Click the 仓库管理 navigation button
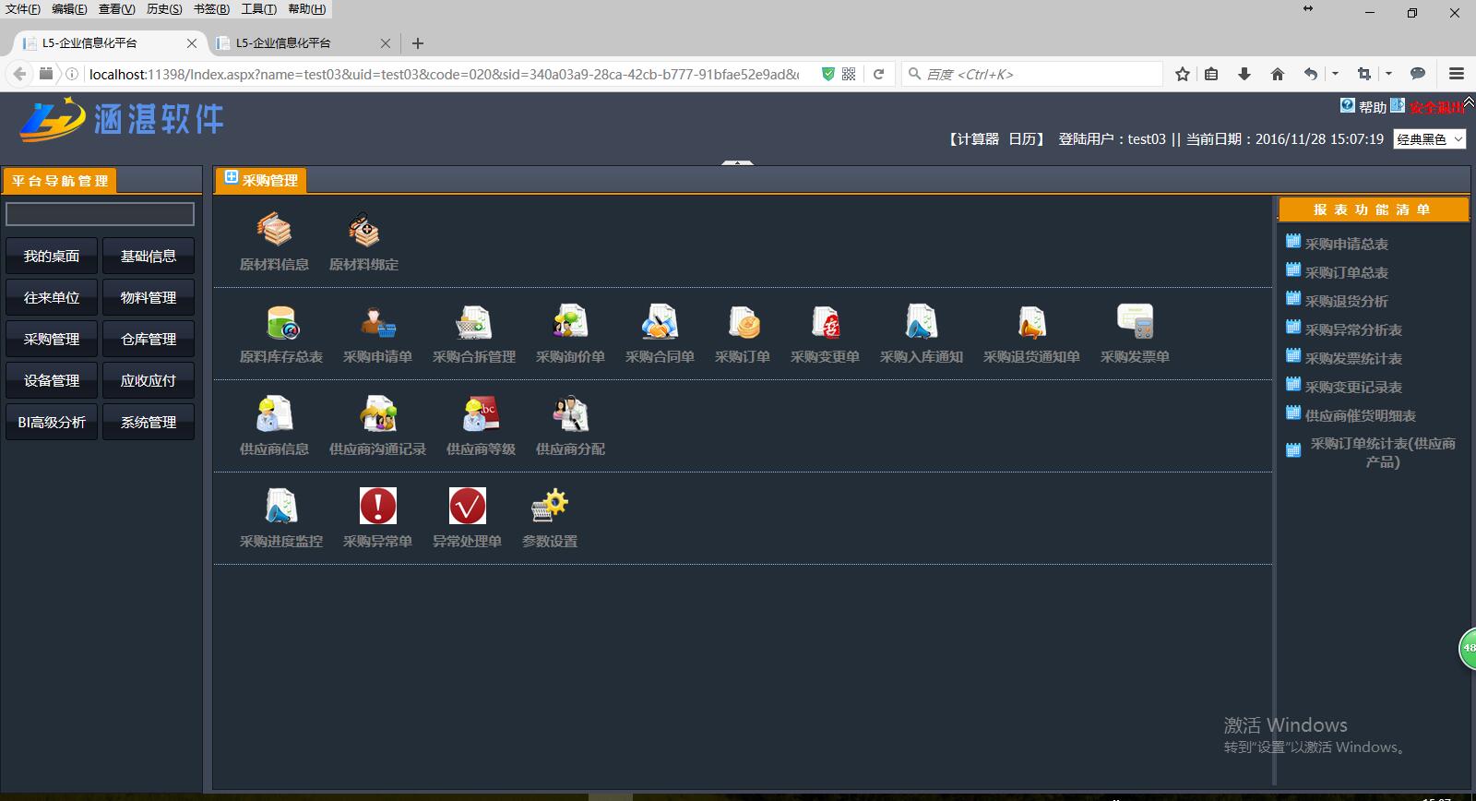This screenshot has height=801, width=1476. point(149,340)
